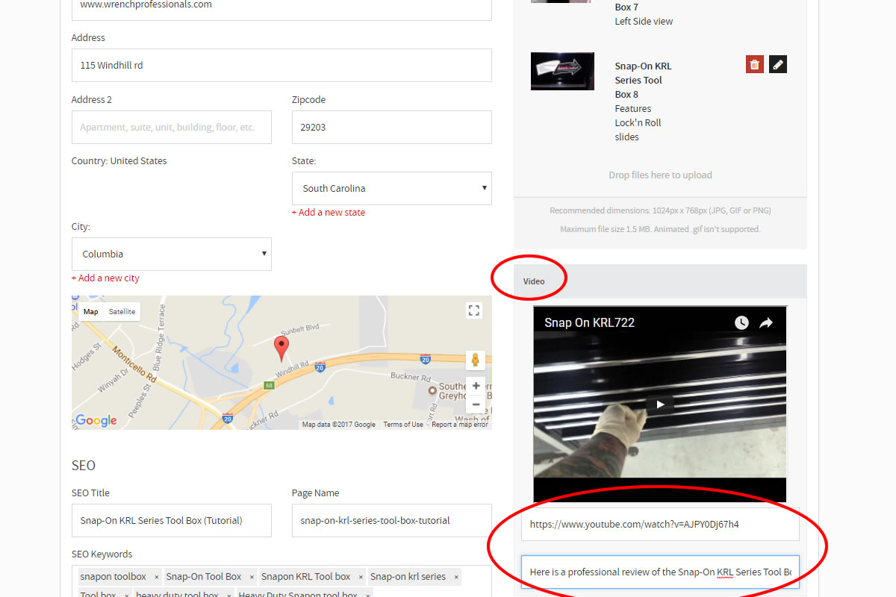Screen dimensions: 896x597
Task: Zoom in on the map
Action: pos(476,387)
